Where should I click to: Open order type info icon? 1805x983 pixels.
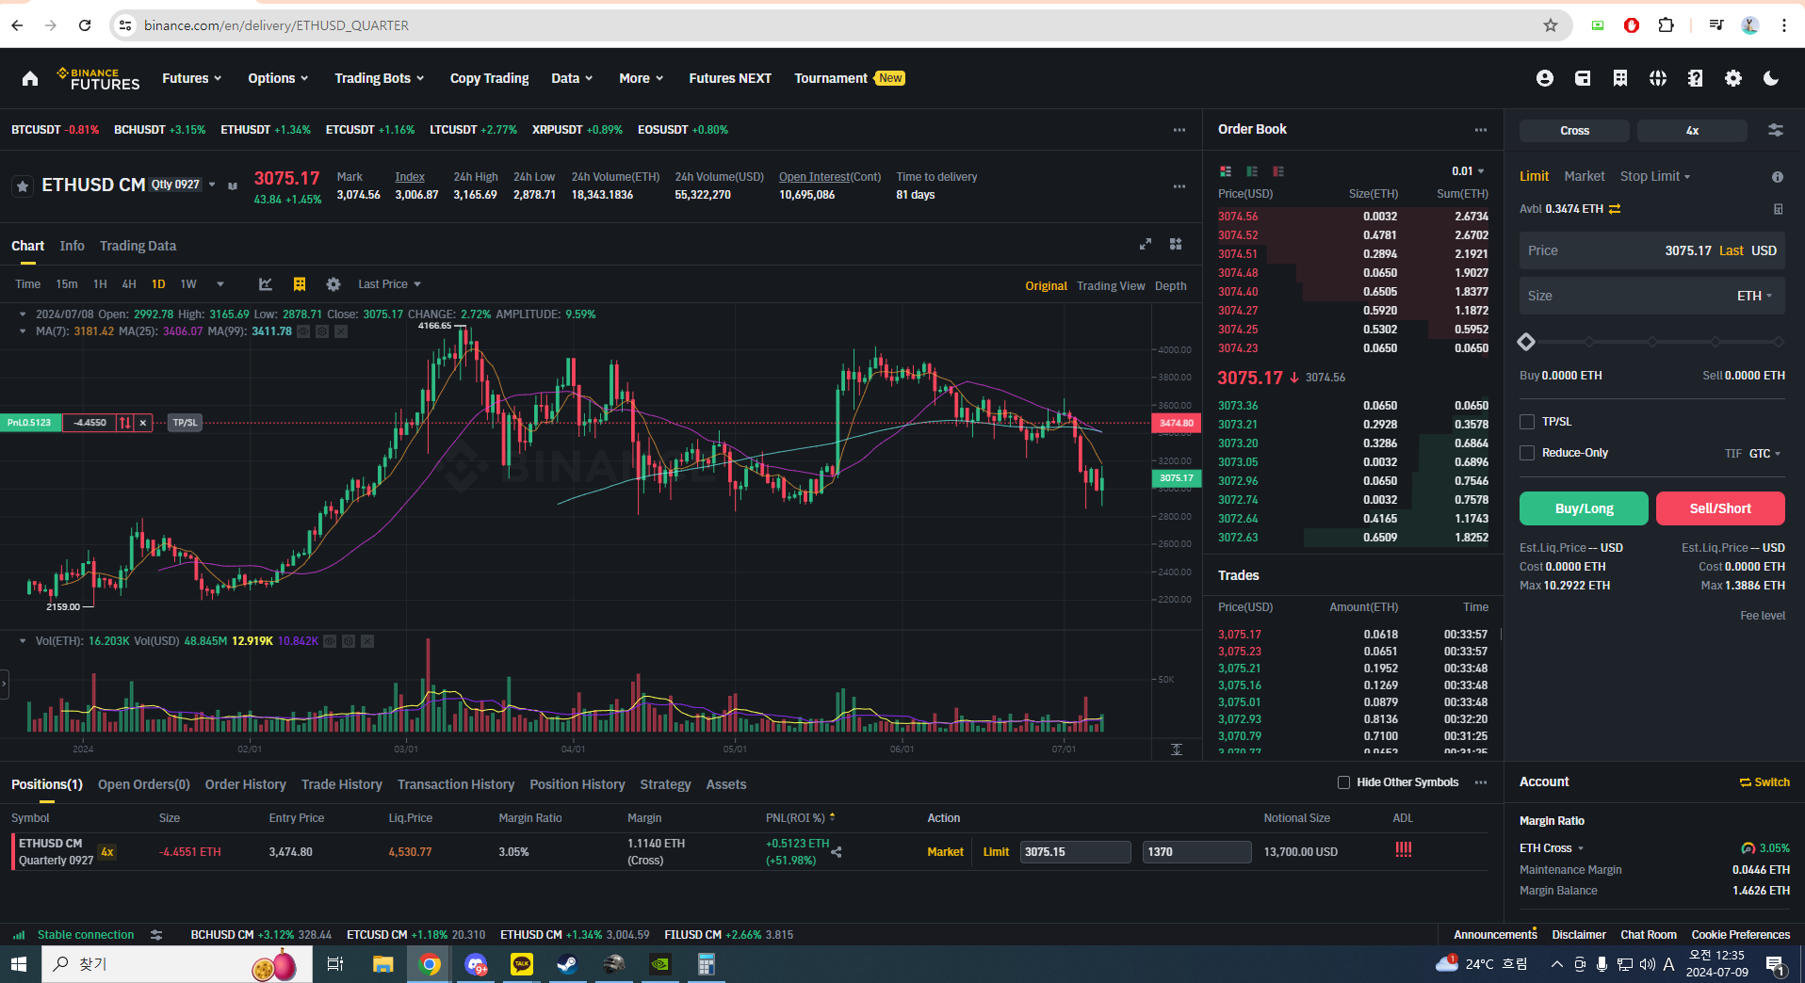point(1778,177)
